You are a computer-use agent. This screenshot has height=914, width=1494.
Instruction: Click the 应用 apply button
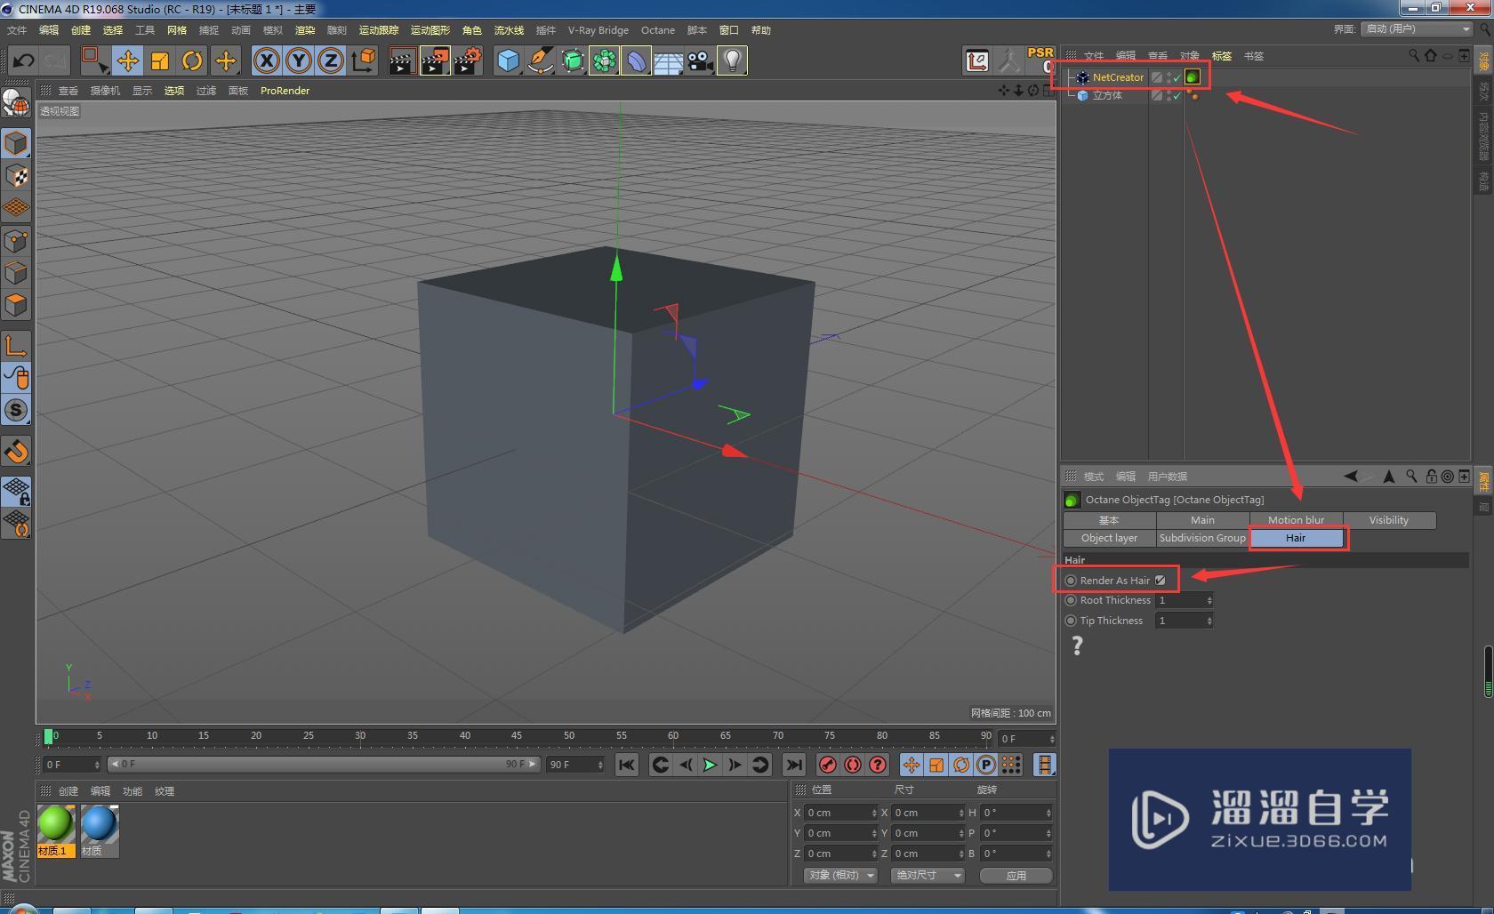[x=1016, y=875]
